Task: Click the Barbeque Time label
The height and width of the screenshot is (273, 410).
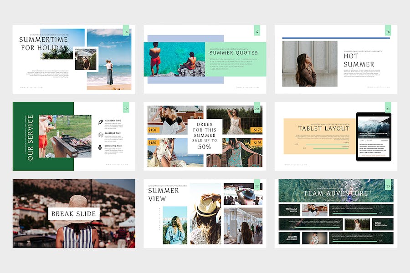Action: (113, 133)
